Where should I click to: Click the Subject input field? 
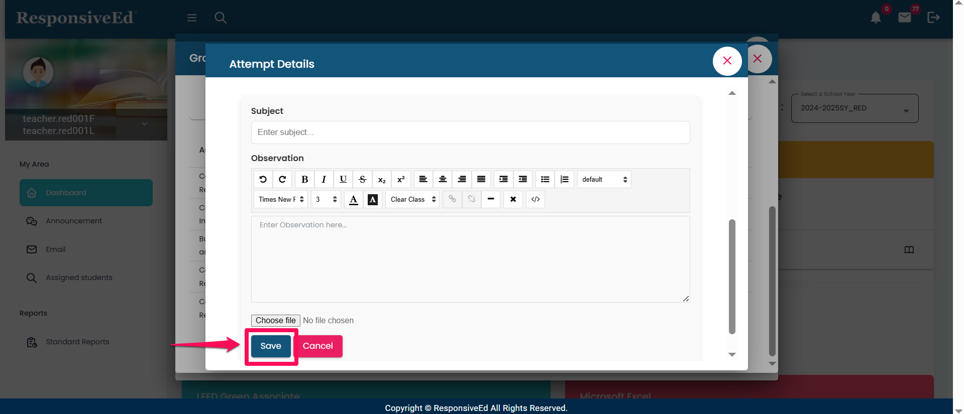470,132
